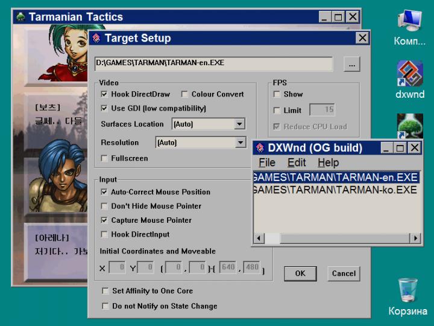434x326 pixels.
Task: Expand the Resolution dropdown
Action: [239, 143]
